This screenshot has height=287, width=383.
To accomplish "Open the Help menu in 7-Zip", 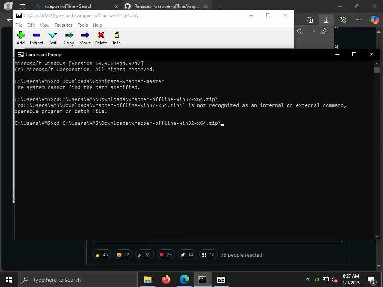I will click(97, 25).
